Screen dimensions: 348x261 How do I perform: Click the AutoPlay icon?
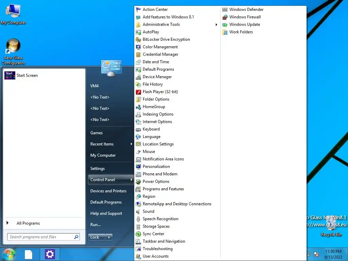click(x=138, y=32)
